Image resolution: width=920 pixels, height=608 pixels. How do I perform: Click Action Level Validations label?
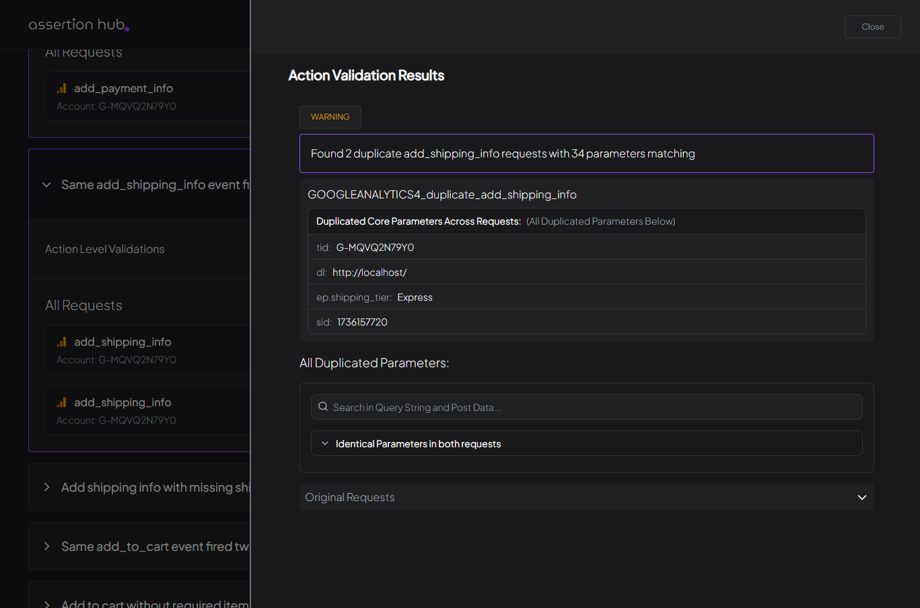pyautogui.click(x=105, y=250)
